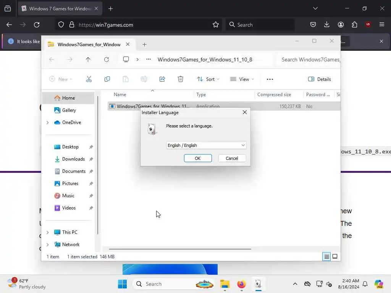Open Firefox hamburger application menu
Screen dimensions: 391x293
(382, 24)
